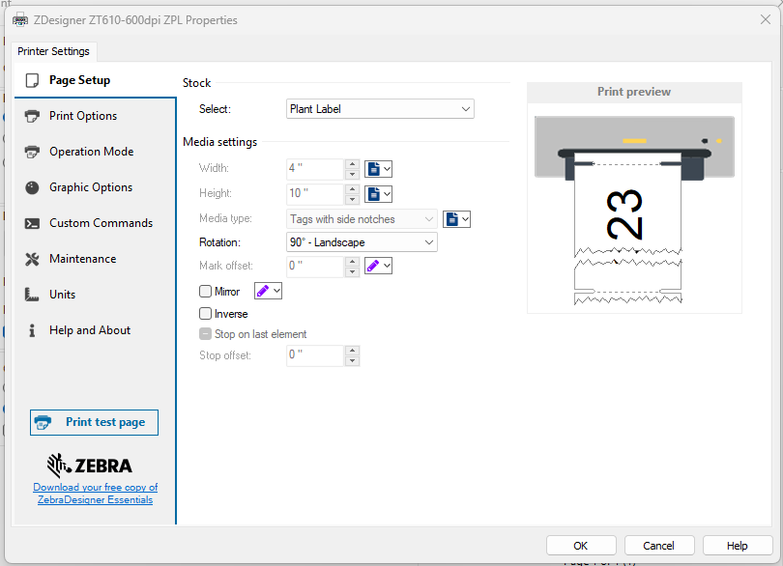This screenshot has width=783, height=566.
Task: Click the print preview label image
Action: [634, 210]
